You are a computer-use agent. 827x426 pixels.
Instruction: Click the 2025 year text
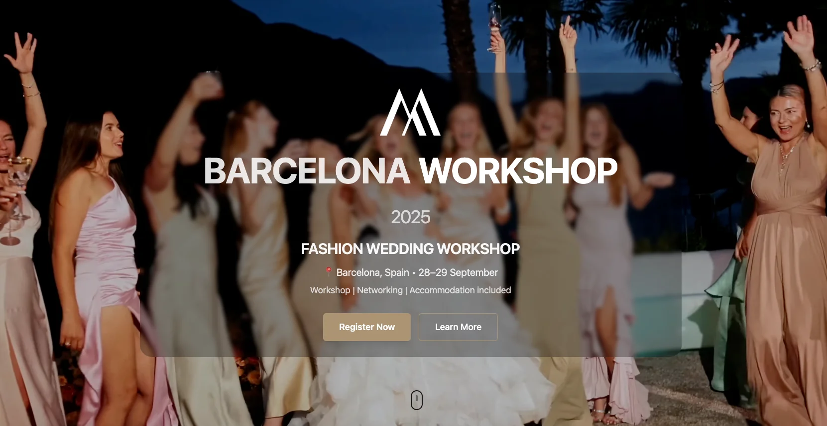coord(410,217)
